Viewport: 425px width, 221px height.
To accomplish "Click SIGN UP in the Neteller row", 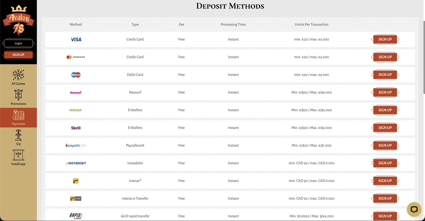I will [x=385, y=110].
